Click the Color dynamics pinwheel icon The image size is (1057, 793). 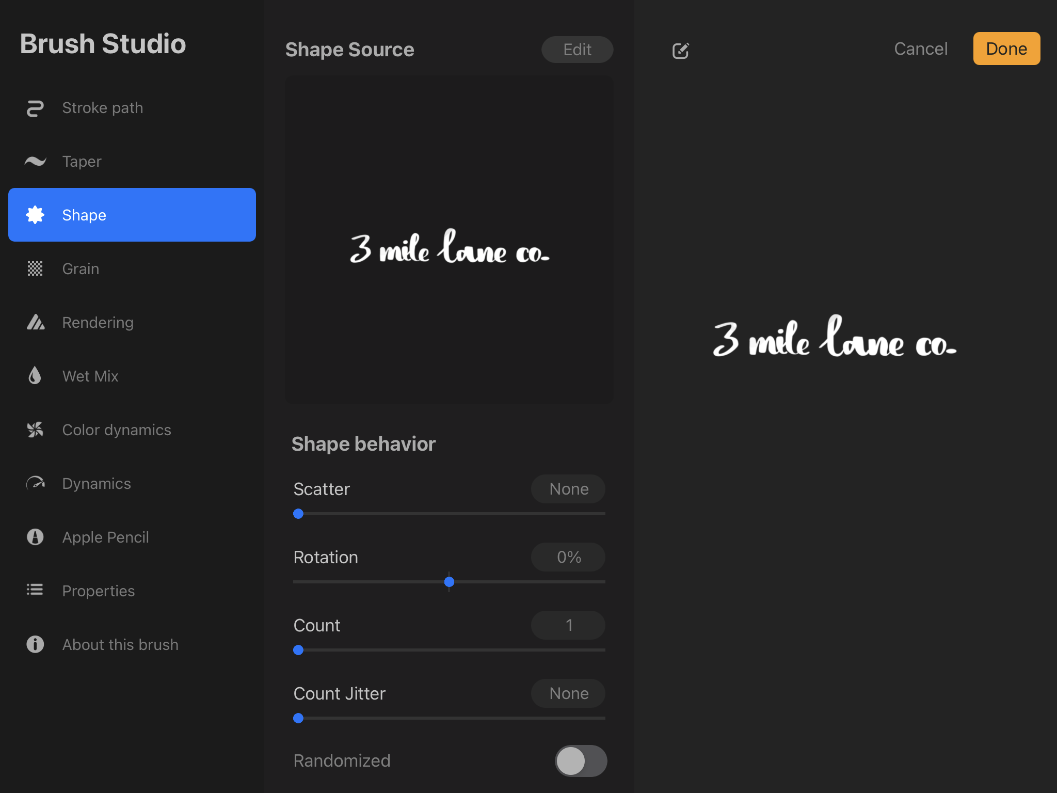(x=35, y=430)
